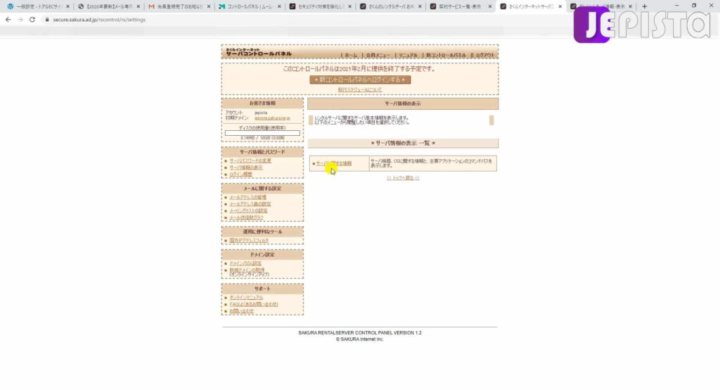Open ホーム in the panel header
The width and height of the screenshot is (720, 390).
coord(351,55)
